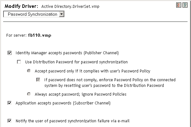This screenshot has height=127, width=191.
Task: Disable the e-mail failure notification checkbox
Action: (x=9, y=121)
